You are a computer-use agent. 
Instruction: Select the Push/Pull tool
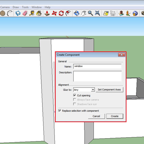tap(47, 13)
